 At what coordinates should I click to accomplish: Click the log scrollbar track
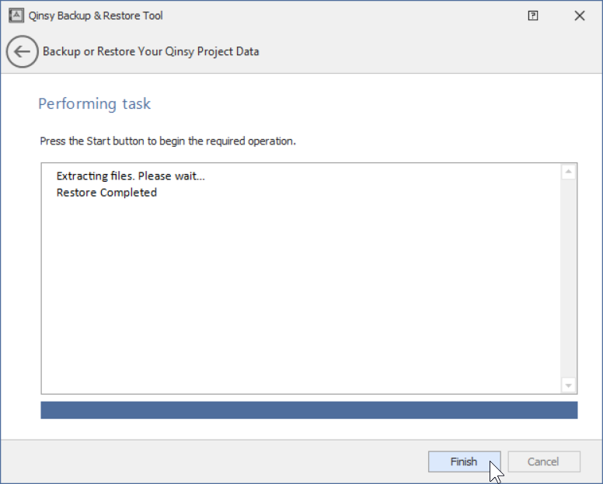click(x=568, y=280)
